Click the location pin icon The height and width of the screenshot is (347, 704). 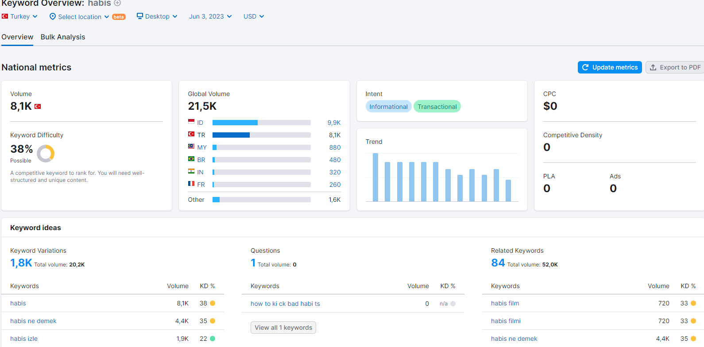[53, 16]
